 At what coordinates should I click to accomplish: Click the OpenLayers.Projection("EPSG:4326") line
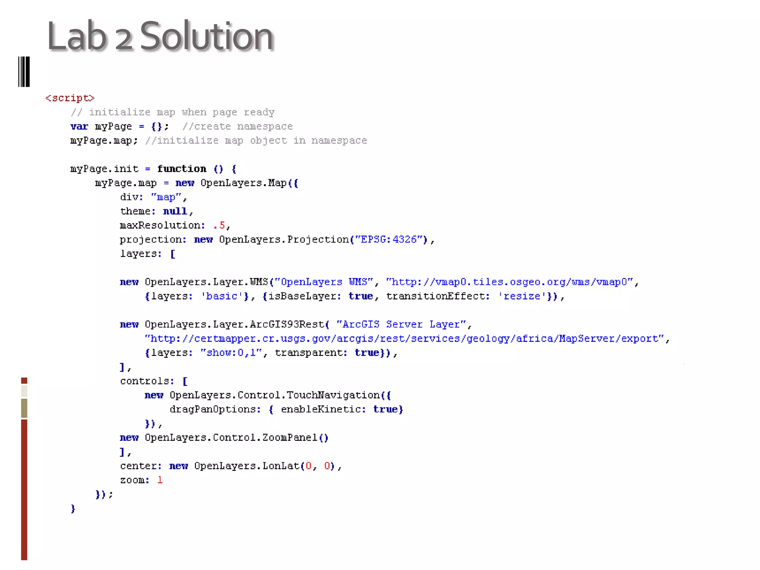[277, 240]
